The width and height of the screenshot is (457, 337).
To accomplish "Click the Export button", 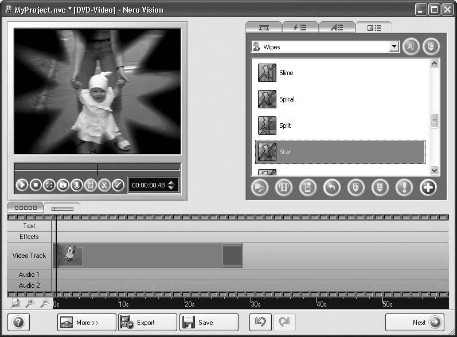I will 147,323.
